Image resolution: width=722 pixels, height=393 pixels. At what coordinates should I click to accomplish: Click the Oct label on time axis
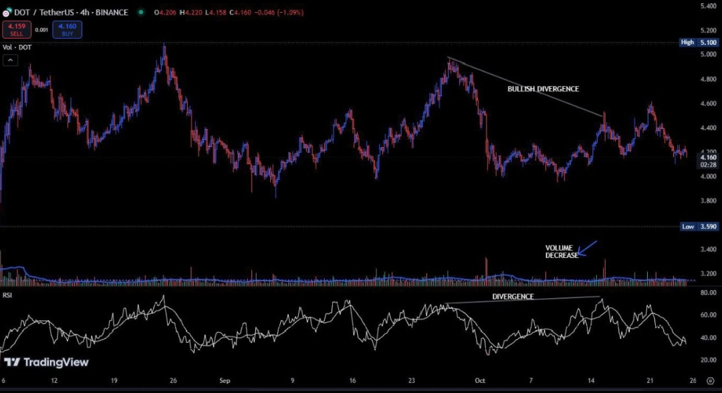pyautogui.click(x=480, y=381)
